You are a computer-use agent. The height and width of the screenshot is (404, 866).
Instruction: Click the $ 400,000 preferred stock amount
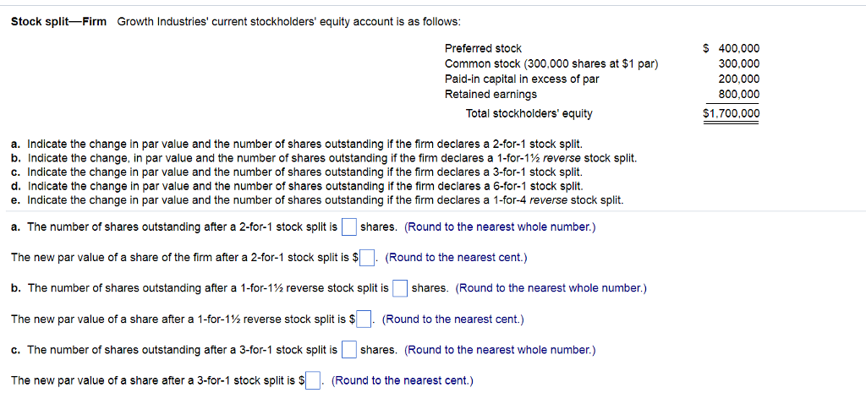[x=732, y=48]
